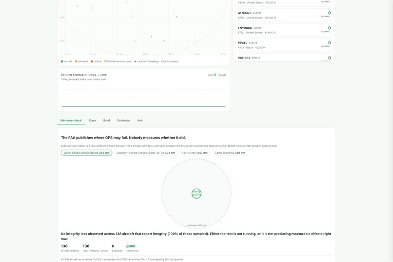Select Dugway Proving Ground 26-01 advisory chip
Viewport: 393px width, 262px height.
point(146,153)
